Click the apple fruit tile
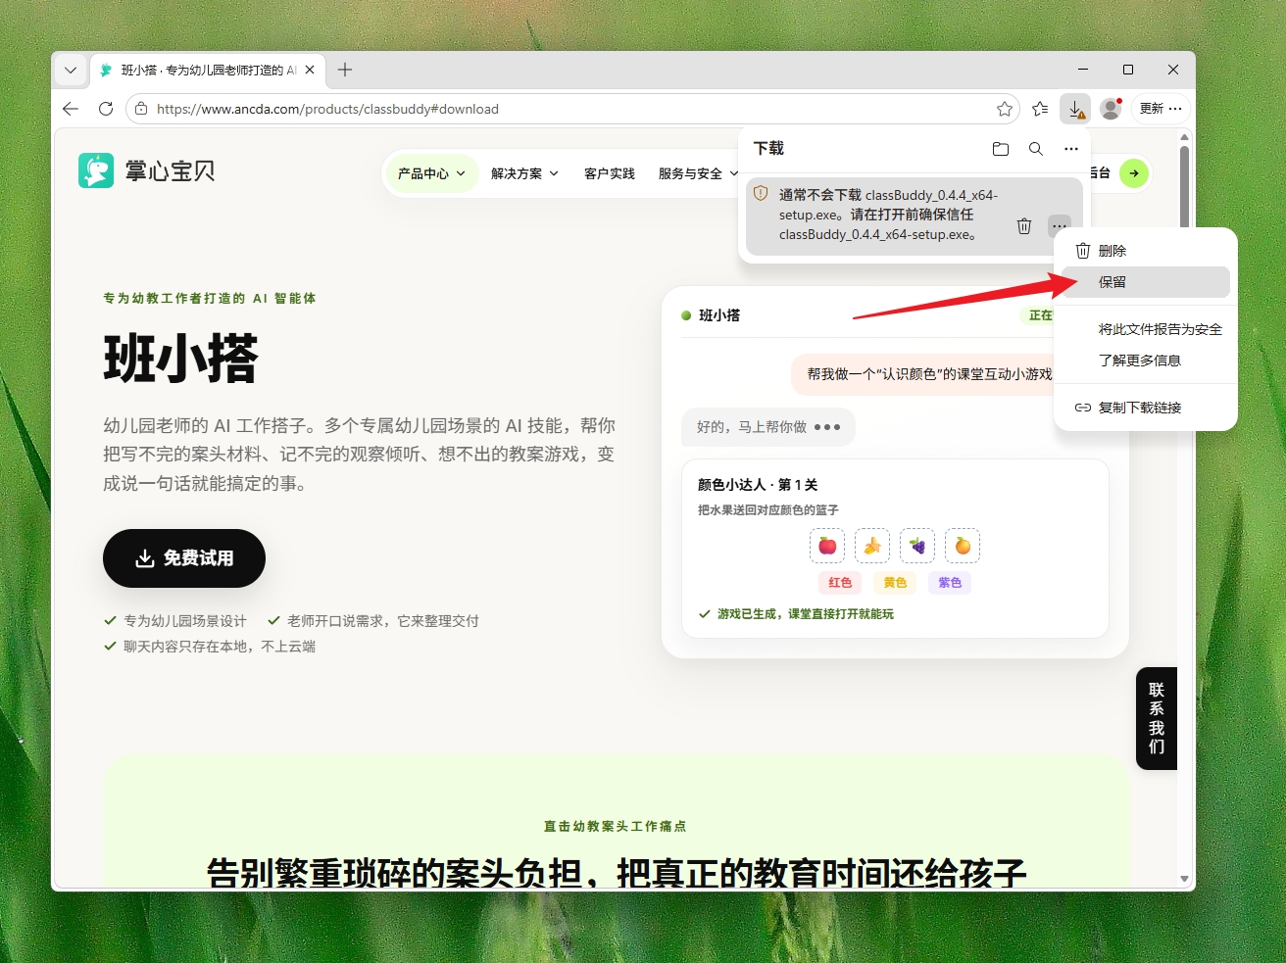1286x963 pixels. pyautogui.click(x=827, y=546)
